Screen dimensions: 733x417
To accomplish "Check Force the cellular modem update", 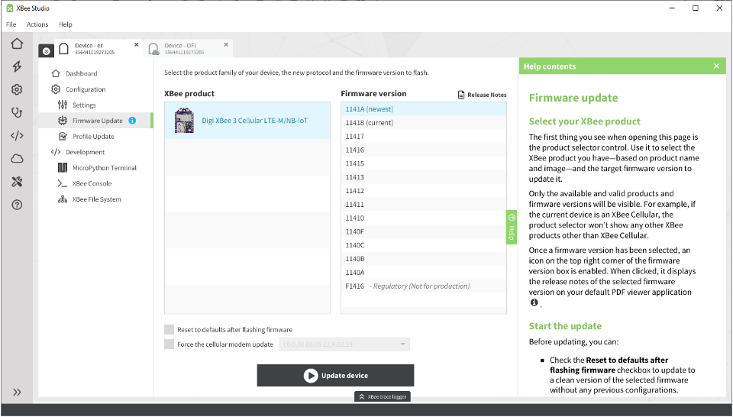I will 170,344.
